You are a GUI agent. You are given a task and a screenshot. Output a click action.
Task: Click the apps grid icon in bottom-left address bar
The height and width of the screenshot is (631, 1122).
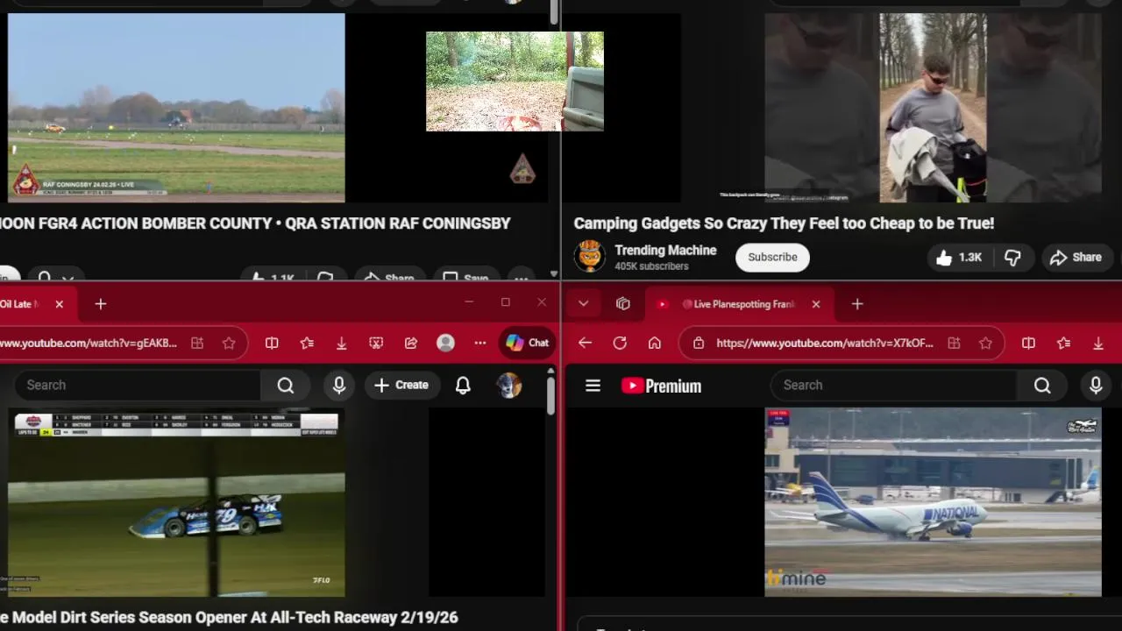point(197,344)
